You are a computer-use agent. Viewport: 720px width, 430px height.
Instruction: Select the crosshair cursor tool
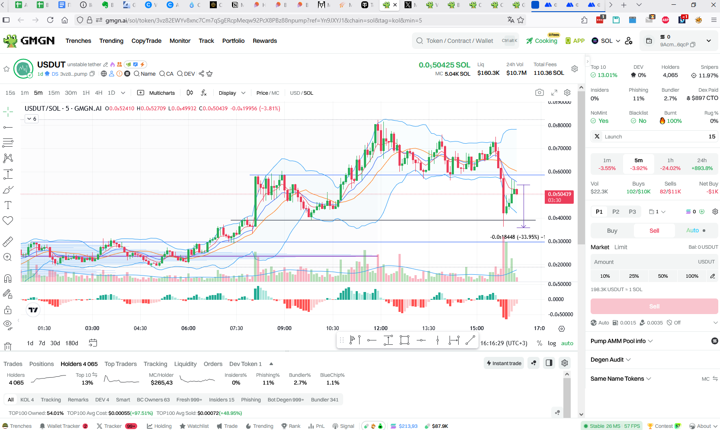point(8,112)
